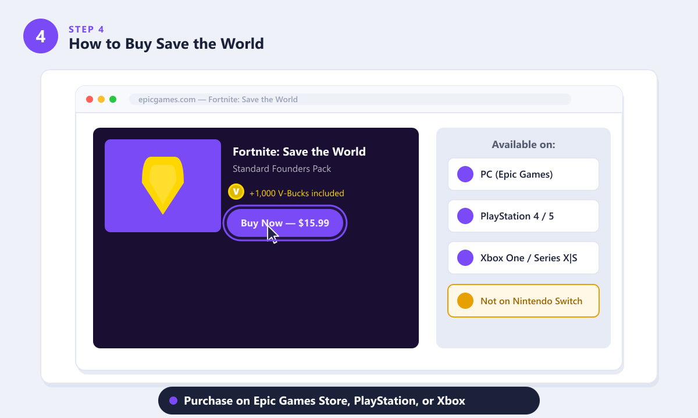This screenshot has height=418, width=698.
Task: Select the PlayStation 4 / 5 platform option
Action: pos(523,216)
